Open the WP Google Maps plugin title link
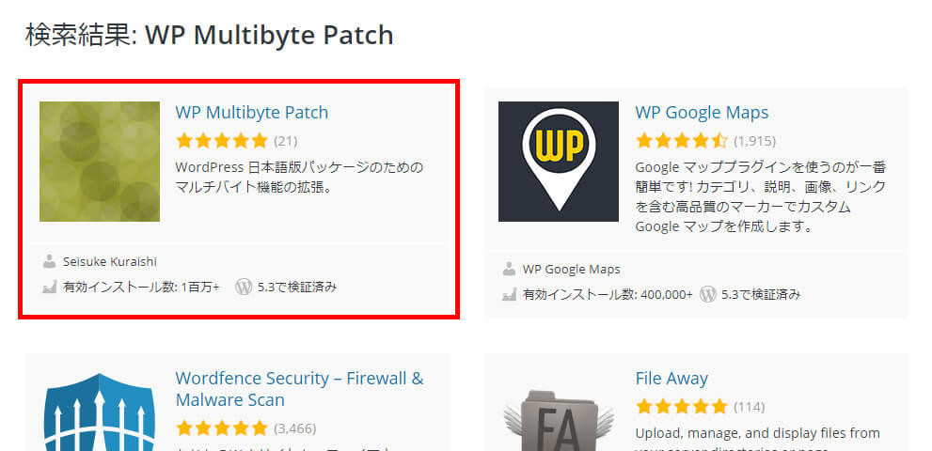 (702, 113)
